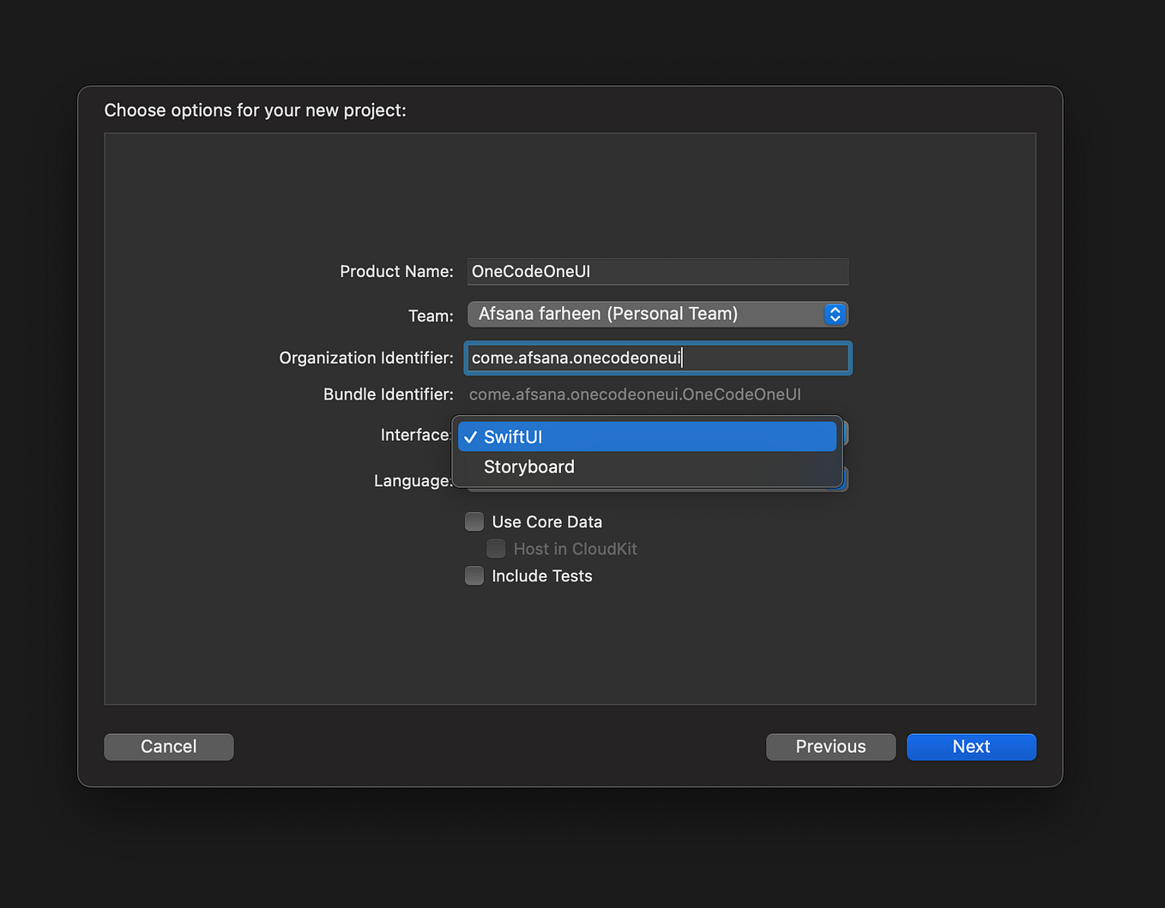Image resolution: width=1165 pixels, height=908 pixels.
Task: Click the dialog heading text
Action: click(255, 110)
